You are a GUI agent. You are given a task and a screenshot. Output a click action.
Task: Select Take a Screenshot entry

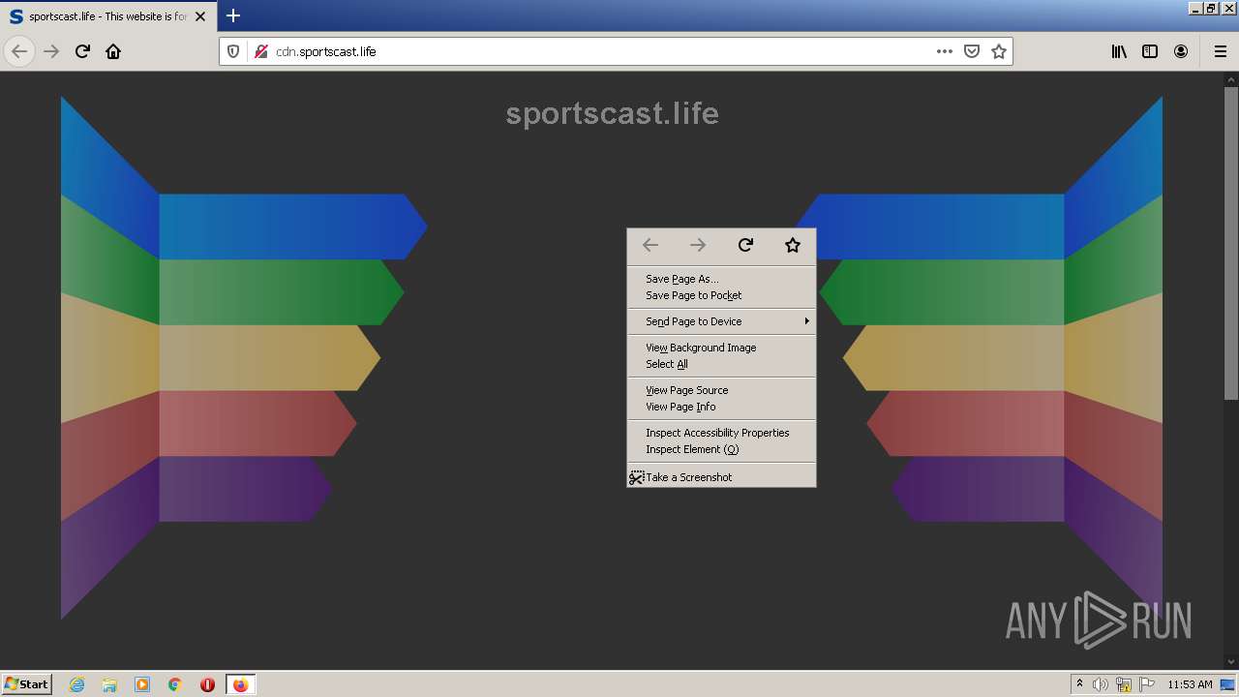click(721, 477)
